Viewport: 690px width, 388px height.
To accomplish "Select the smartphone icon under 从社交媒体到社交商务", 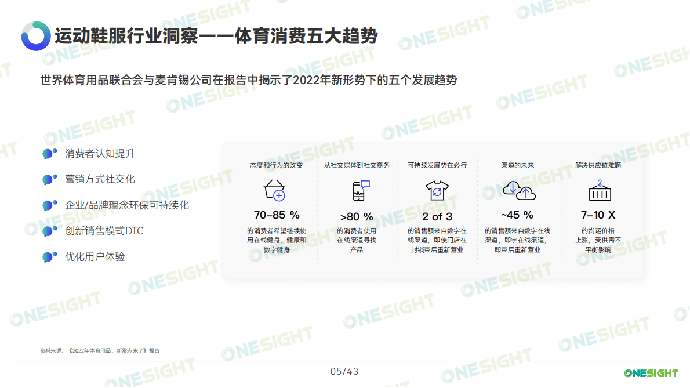I will (359, 188).
